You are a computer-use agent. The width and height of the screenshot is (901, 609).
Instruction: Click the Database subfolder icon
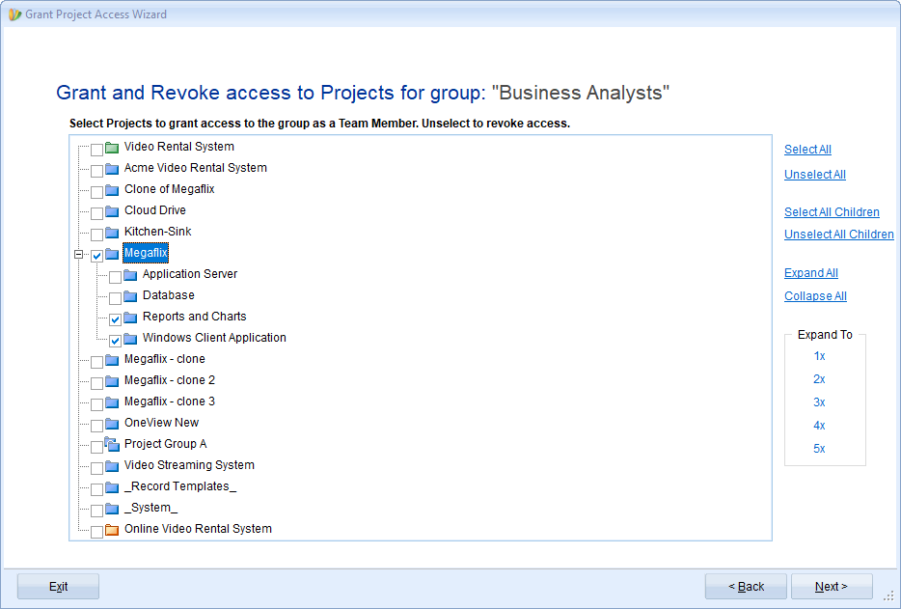point(130,296)
